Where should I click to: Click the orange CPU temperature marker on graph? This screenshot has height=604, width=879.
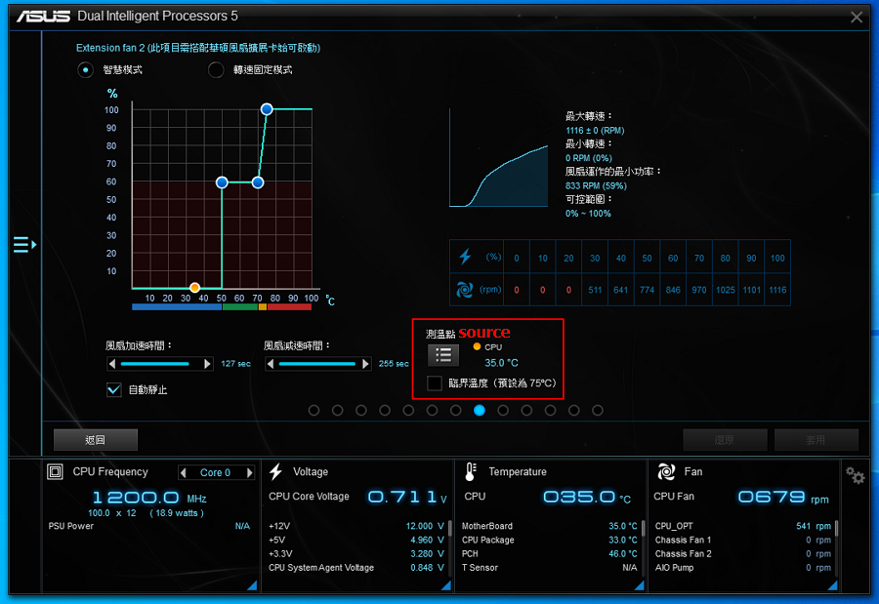click(x=194, y=288)
